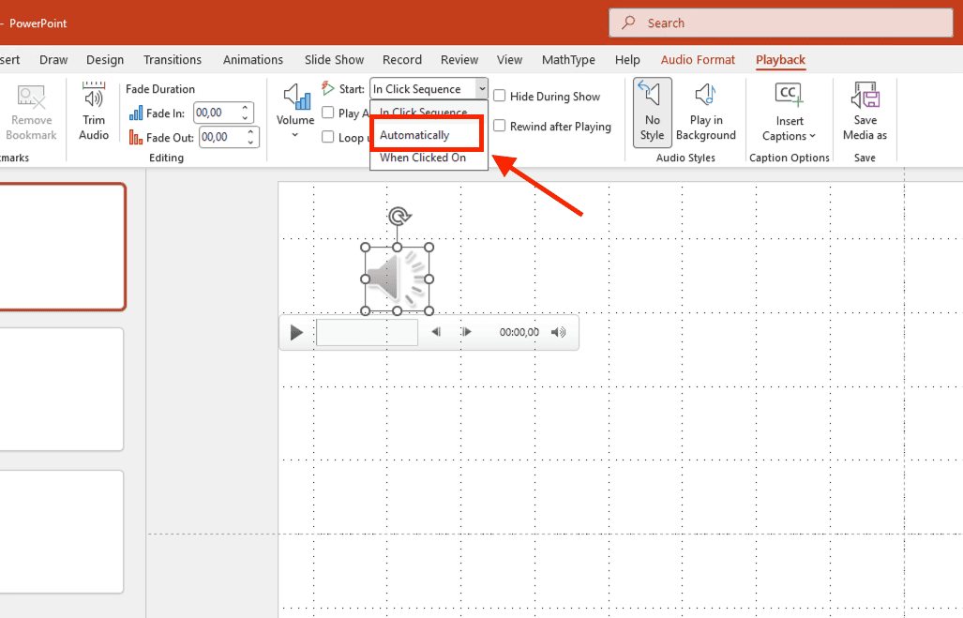Open the Record tab
The width and height of the screenshot is (963, 618).
402,60
